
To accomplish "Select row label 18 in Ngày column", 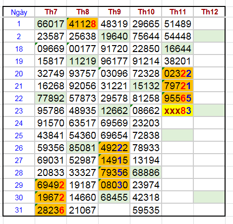I will click(x=19, y=49).
